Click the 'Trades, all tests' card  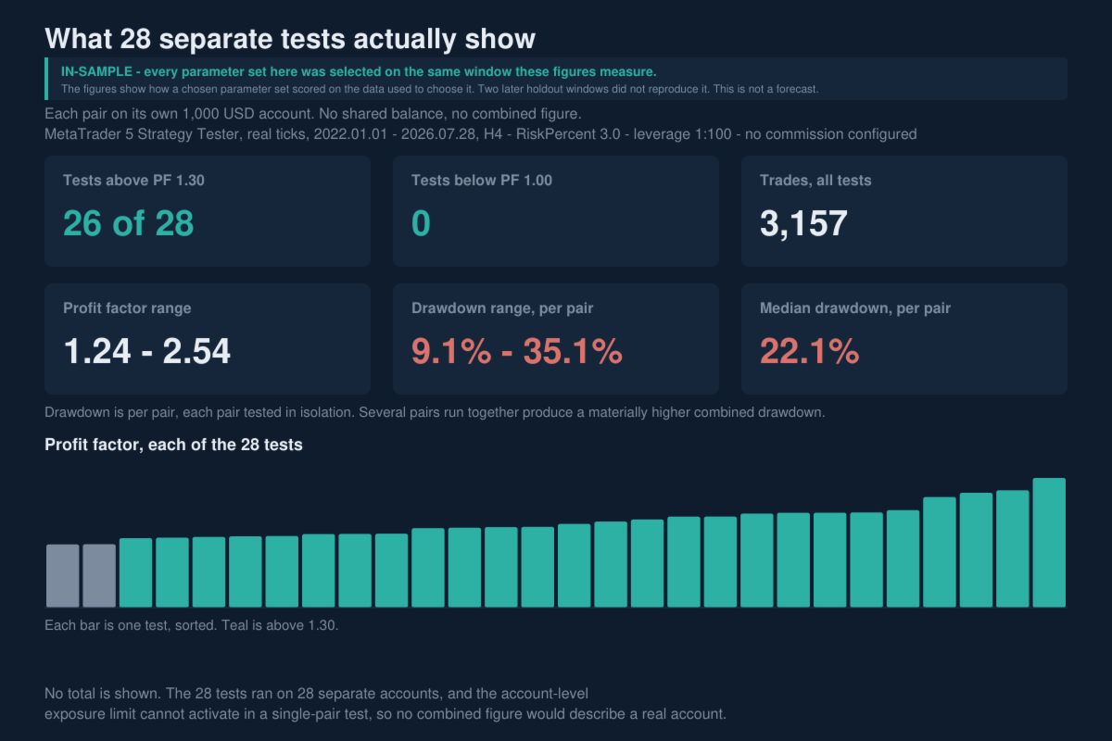(x=904, y=211)
